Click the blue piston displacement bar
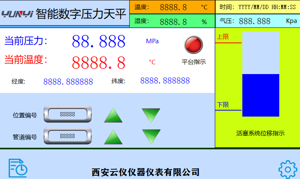The width and height of the screenshot is (300, 179). (260, 95)
